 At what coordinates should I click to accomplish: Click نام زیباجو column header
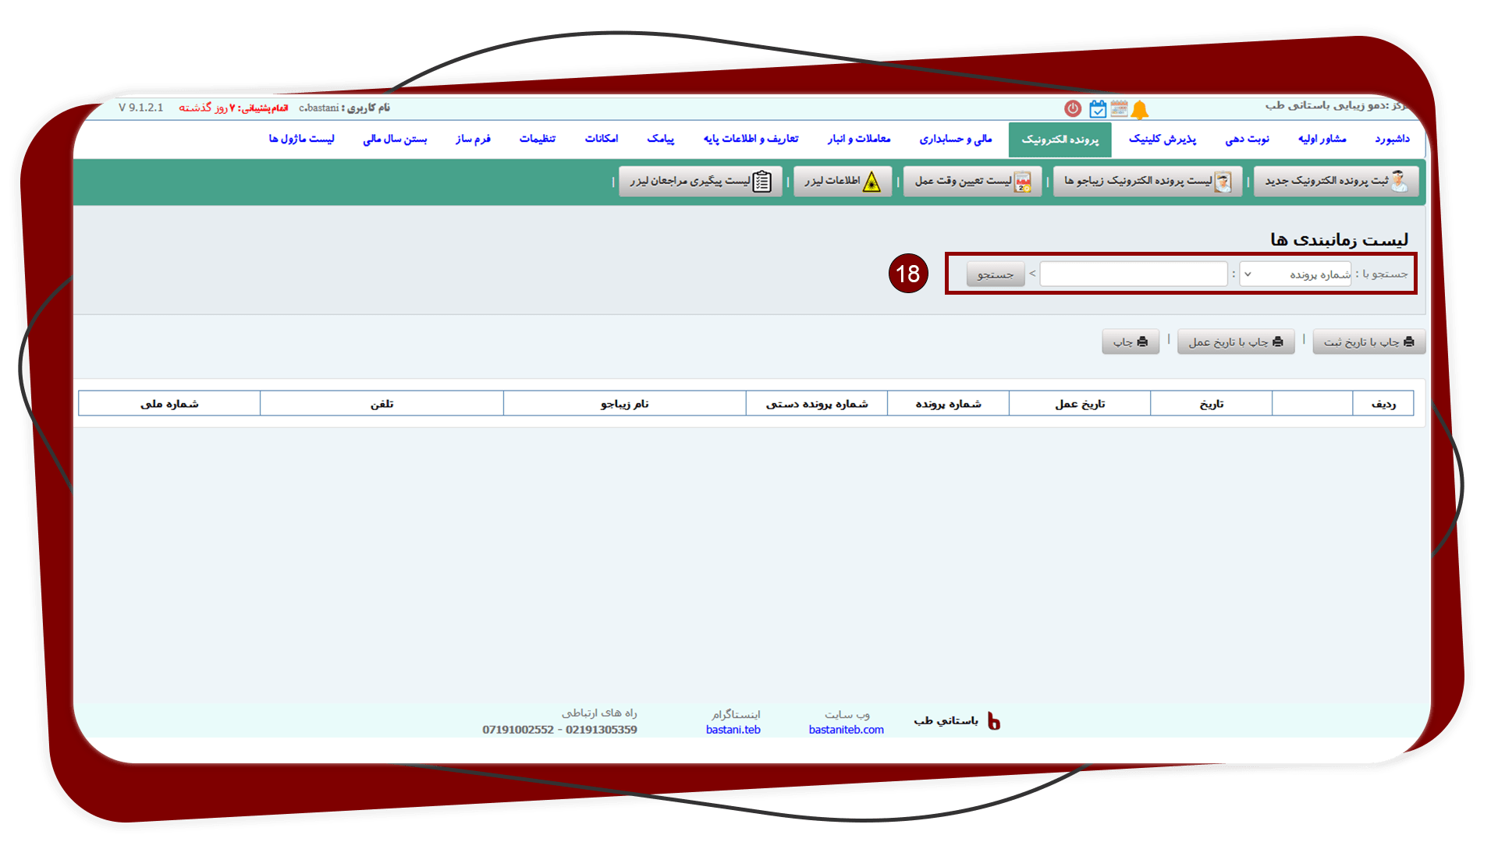[624, 403]
